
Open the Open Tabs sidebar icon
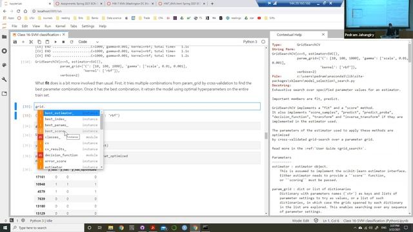(x=5, y=93)
